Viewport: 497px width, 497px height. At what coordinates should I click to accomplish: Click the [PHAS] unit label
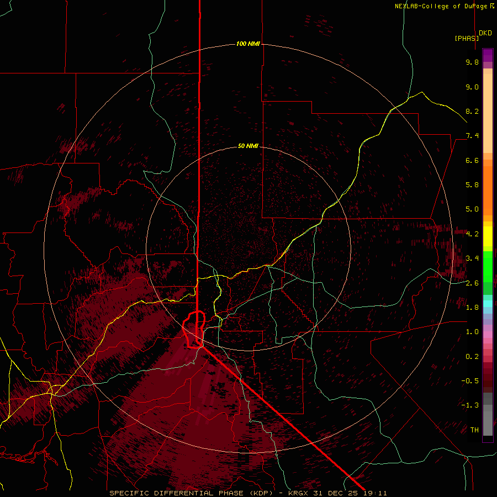point(467,38)
